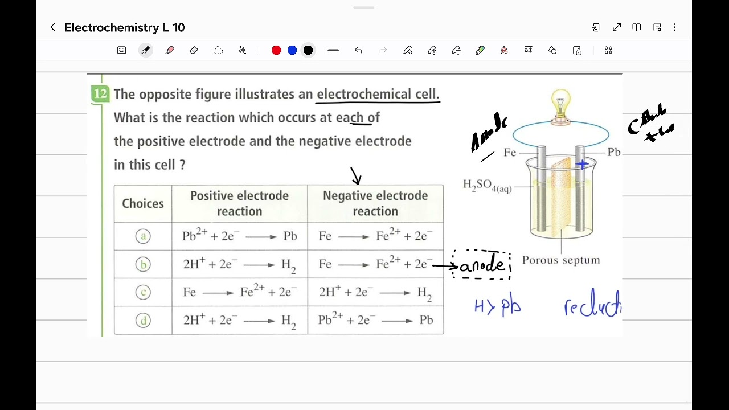Choose the black pen color
The image size is (729, 410).
point(308,50)
